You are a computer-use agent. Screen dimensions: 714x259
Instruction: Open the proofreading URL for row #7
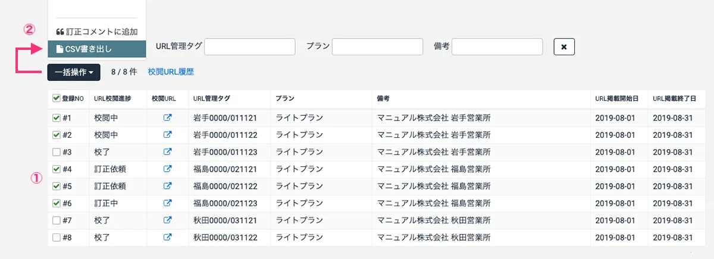click(167, 220)
